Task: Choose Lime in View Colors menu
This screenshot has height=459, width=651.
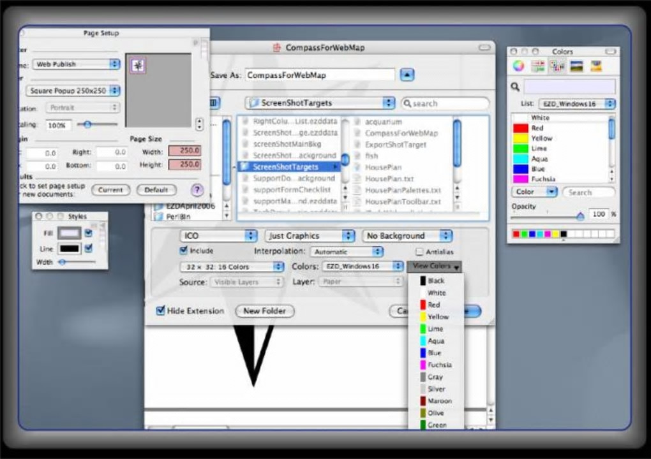Action: tap(435, 329)
